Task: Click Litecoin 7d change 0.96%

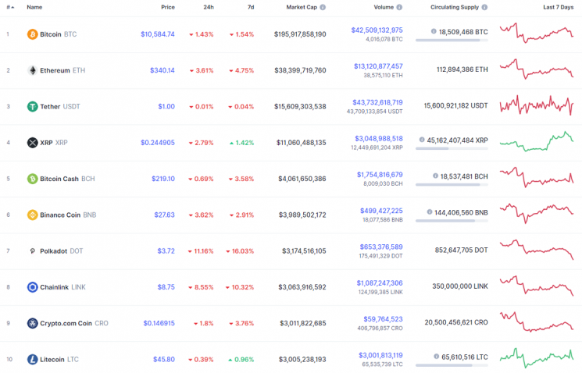Action: (x=241, y=359)
